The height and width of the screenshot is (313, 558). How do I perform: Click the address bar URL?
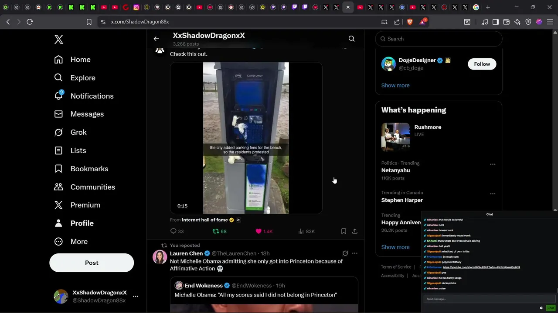coord(140,22)
